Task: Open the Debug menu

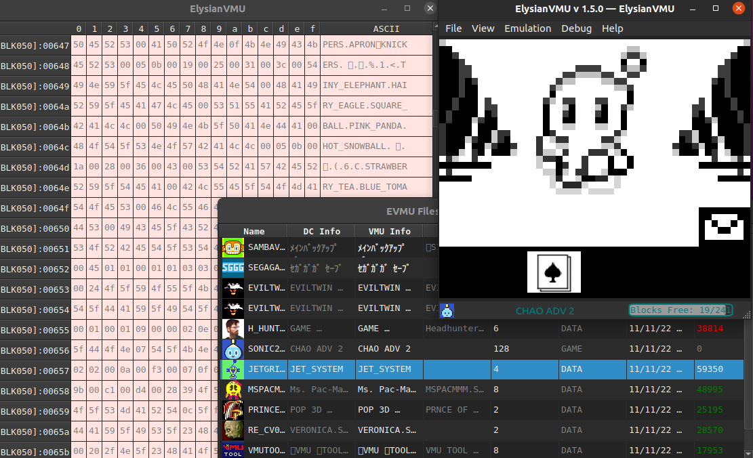Action: tap(576, 28)
